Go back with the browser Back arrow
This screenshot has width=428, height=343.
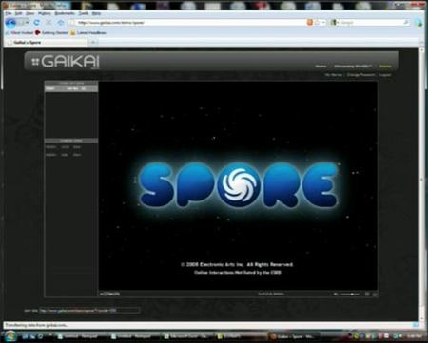[x=10, y=23]
